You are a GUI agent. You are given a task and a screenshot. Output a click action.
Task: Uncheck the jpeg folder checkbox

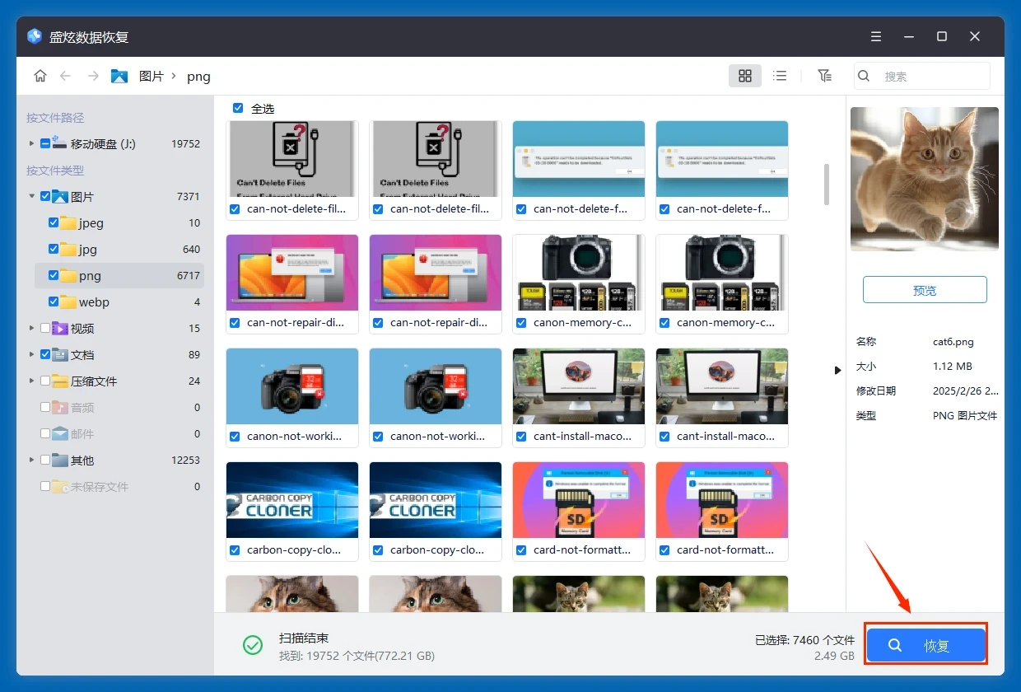[54, 222]
